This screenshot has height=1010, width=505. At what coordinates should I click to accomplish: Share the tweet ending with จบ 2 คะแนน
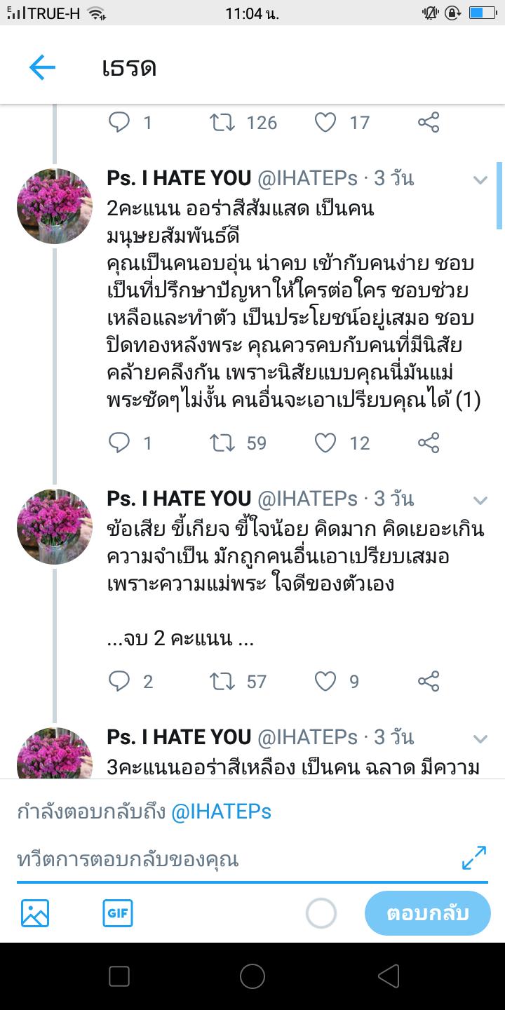coord(429,681)
